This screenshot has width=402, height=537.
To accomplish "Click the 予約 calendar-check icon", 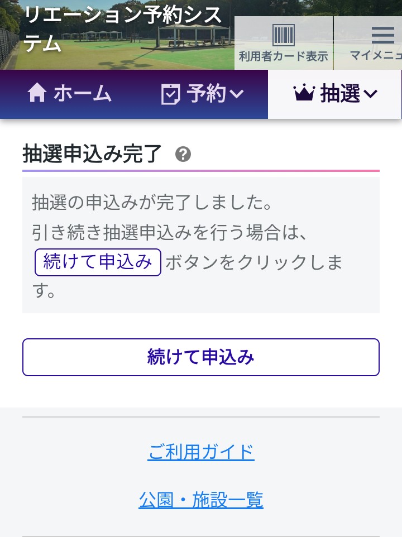I will (170, 94).
